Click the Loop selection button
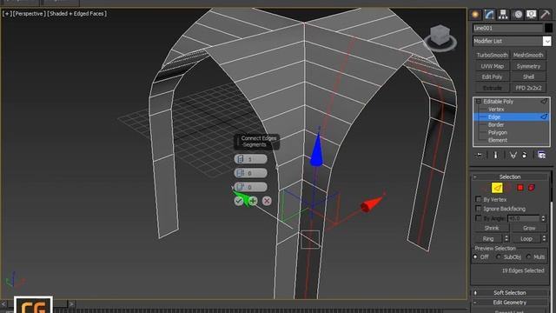The height and width of the screenshot is (313, 556). click(526, 238)
